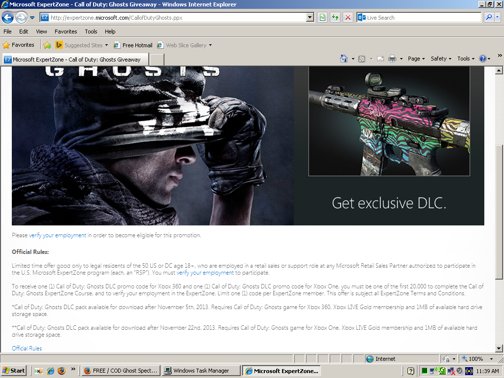Viewport: 504px width, 378px height.
Task: Open the address bar URL dropdown
Action: (x=310, y=18)
